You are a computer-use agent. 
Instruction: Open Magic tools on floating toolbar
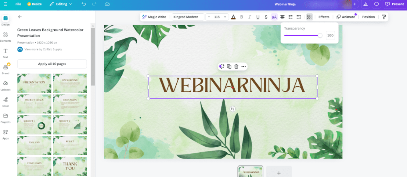pos(222,66)
